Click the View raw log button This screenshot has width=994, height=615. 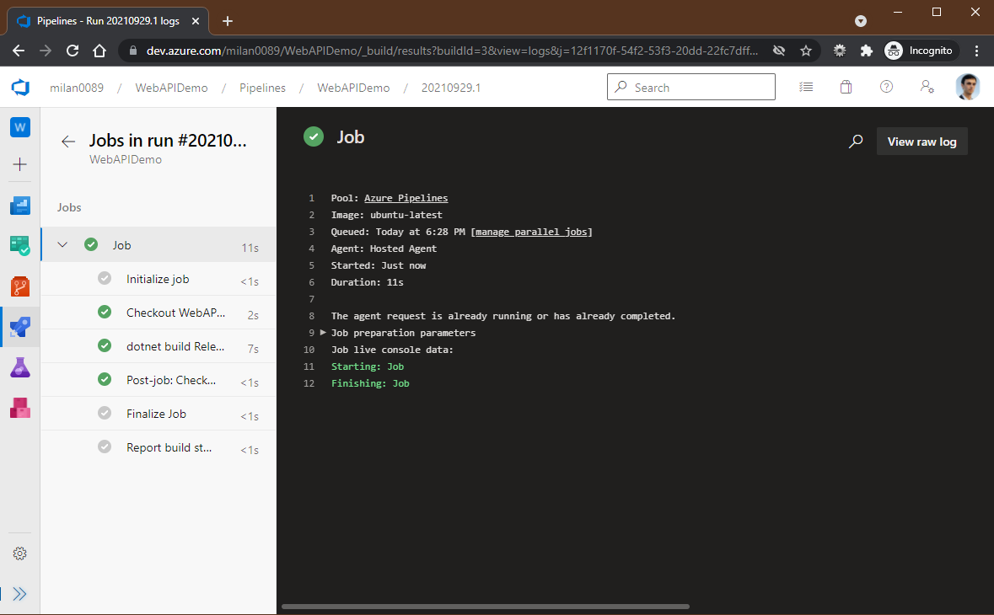coord(921,142)
